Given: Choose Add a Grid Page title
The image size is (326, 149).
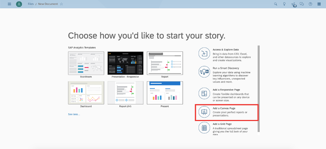Looking at the screenshot, I should coord(222,124).
